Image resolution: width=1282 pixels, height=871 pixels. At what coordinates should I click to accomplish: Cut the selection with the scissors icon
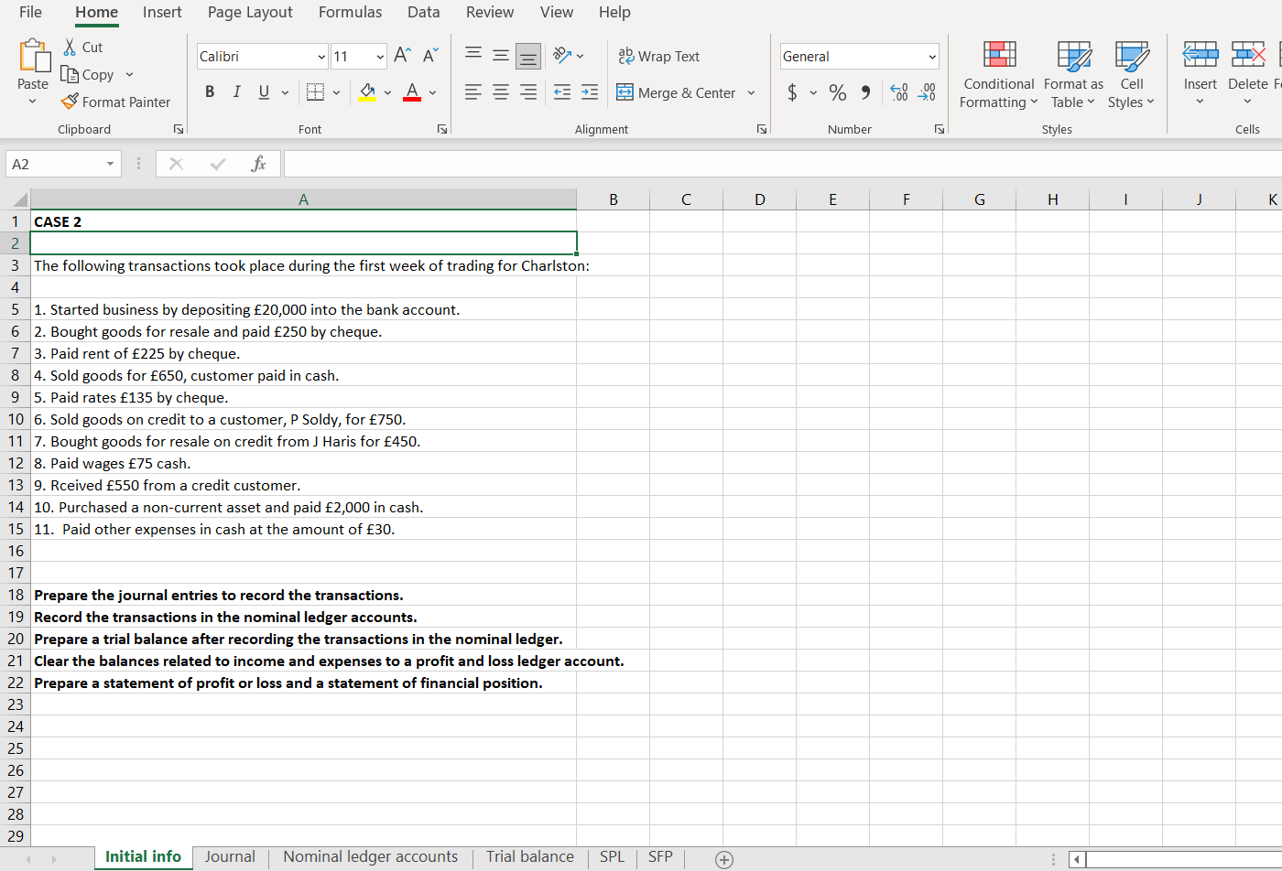click(x=70, y=47)
